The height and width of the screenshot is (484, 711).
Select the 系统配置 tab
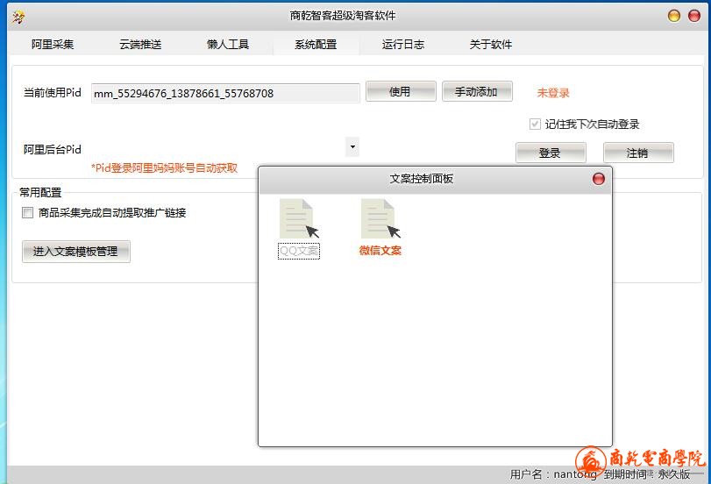[x=316, y=45]
